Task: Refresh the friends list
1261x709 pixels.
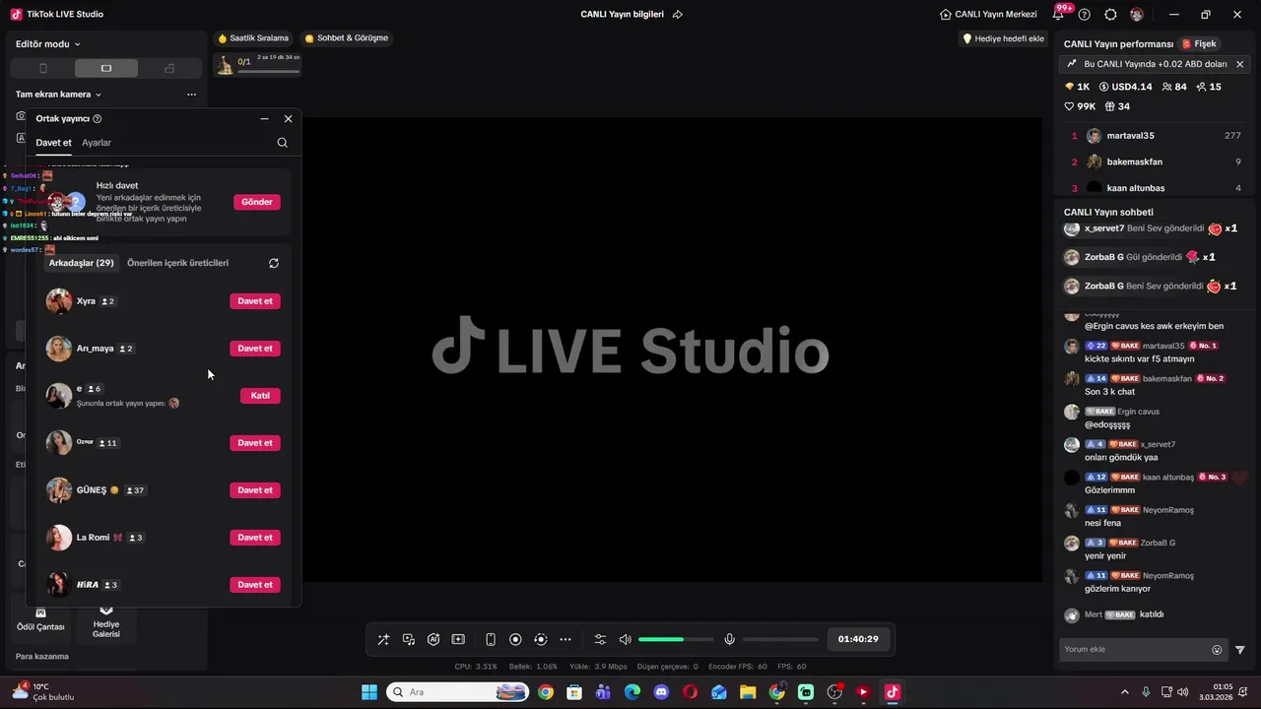Action: pyautogui.click(x=274, y=263)
